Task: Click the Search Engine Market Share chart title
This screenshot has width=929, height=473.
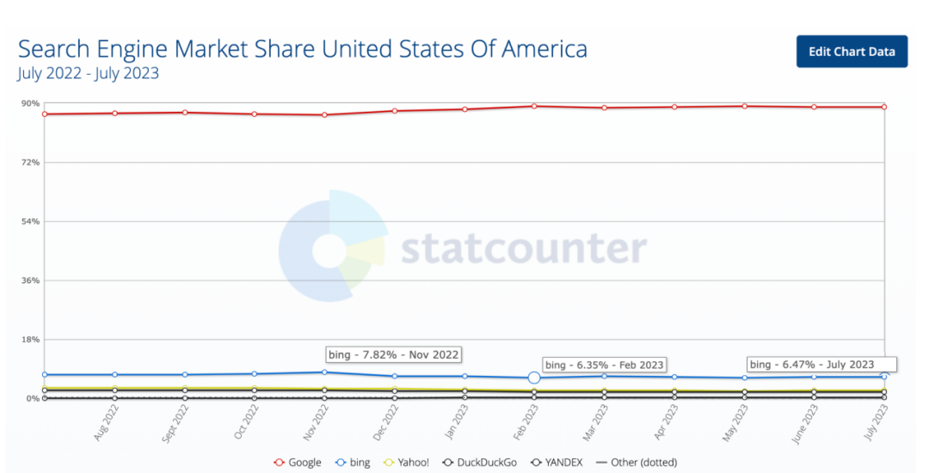Action: coord(303,48)
